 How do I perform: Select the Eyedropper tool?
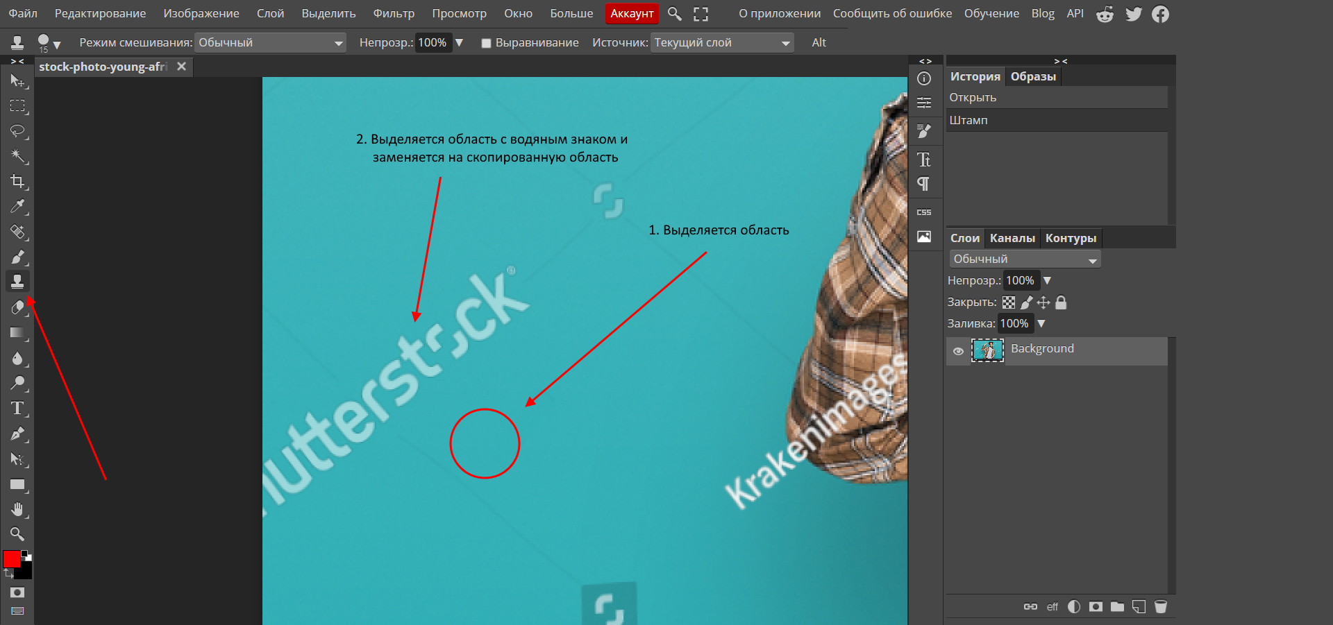tap(17, 207)
